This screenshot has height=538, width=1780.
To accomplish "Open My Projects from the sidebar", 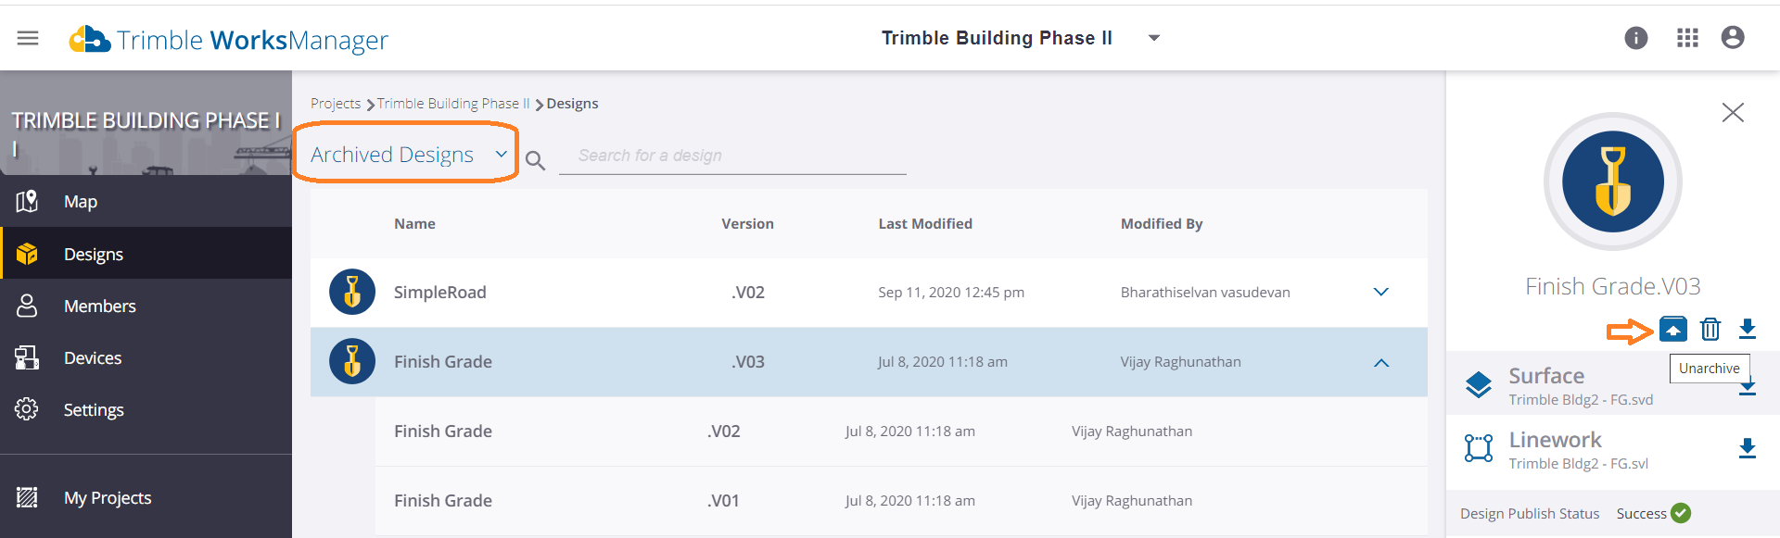I will pos(107,497).
